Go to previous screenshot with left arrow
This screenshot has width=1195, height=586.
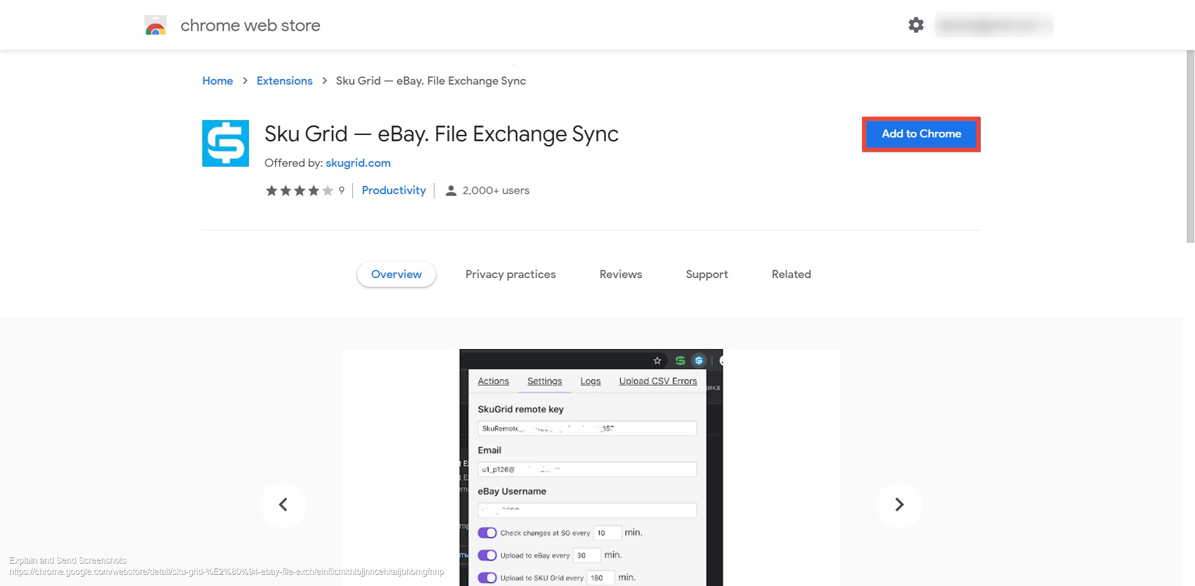[283, 505]
